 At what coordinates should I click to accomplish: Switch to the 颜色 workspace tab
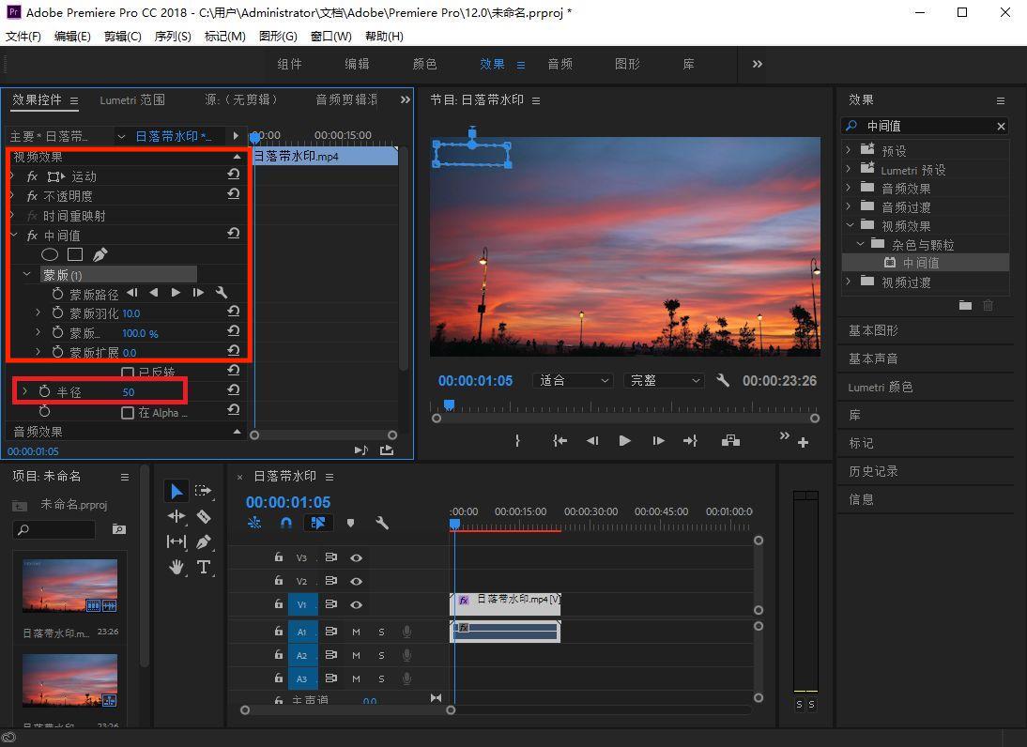click(x=424, y=64)
